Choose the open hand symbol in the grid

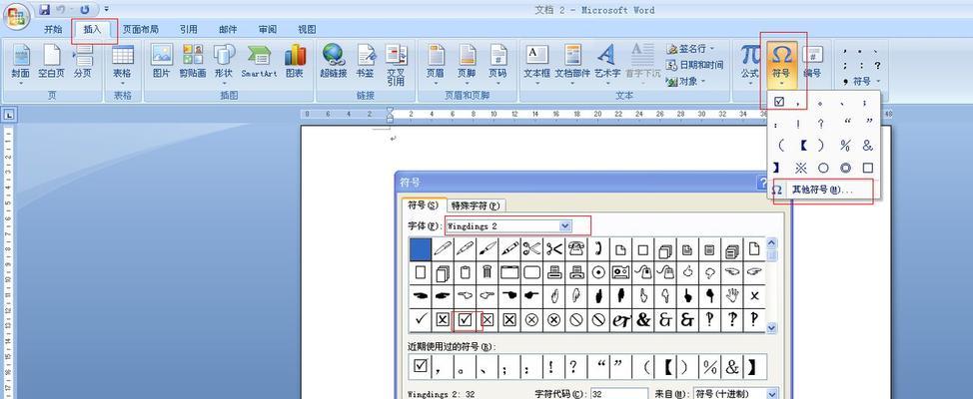pyautogui.click(x=732, y=296)
